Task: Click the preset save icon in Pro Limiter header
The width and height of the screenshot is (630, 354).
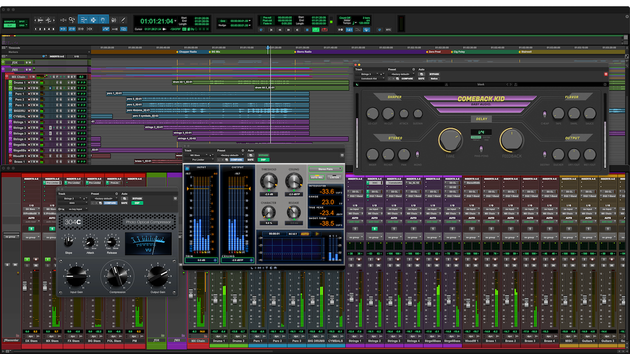Action: 226,159
